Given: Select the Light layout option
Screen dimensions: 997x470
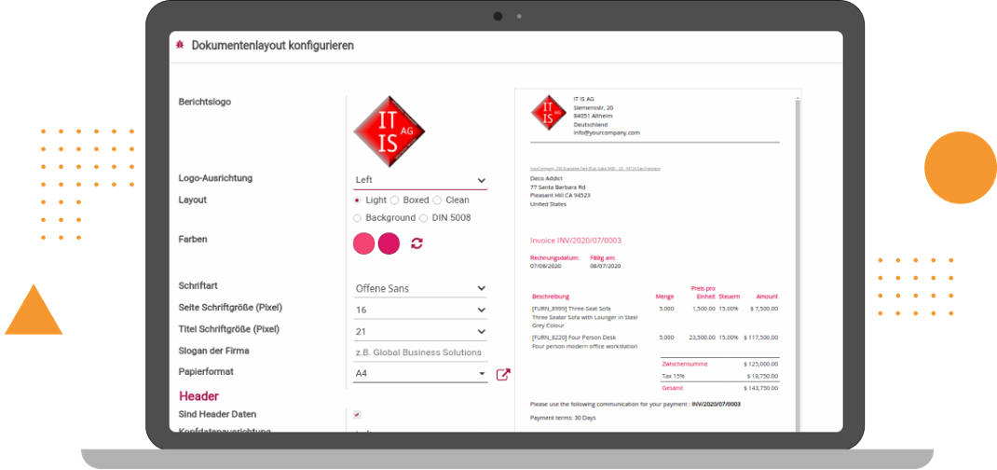Looking at the screenshot, I should tap(358, 200).
